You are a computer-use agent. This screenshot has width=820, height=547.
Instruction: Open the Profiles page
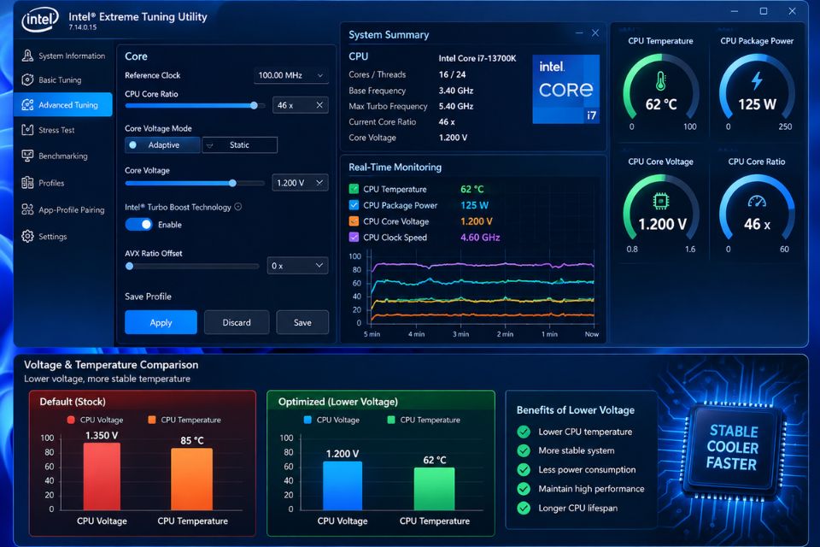click(x=63, y=183)
